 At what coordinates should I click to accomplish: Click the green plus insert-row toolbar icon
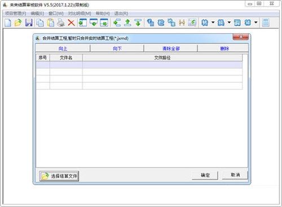coord(117,22)
